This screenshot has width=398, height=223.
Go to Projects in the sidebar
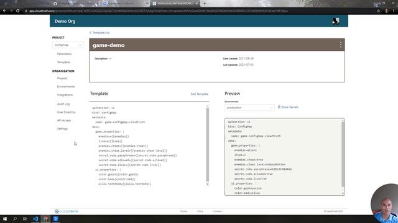pos(62,79)
